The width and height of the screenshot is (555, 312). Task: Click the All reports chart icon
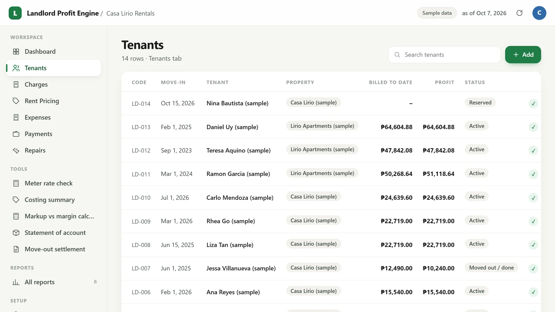click(16, 282)
